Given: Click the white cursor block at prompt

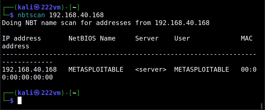Looking at the screenshot, I should [20, 101].
